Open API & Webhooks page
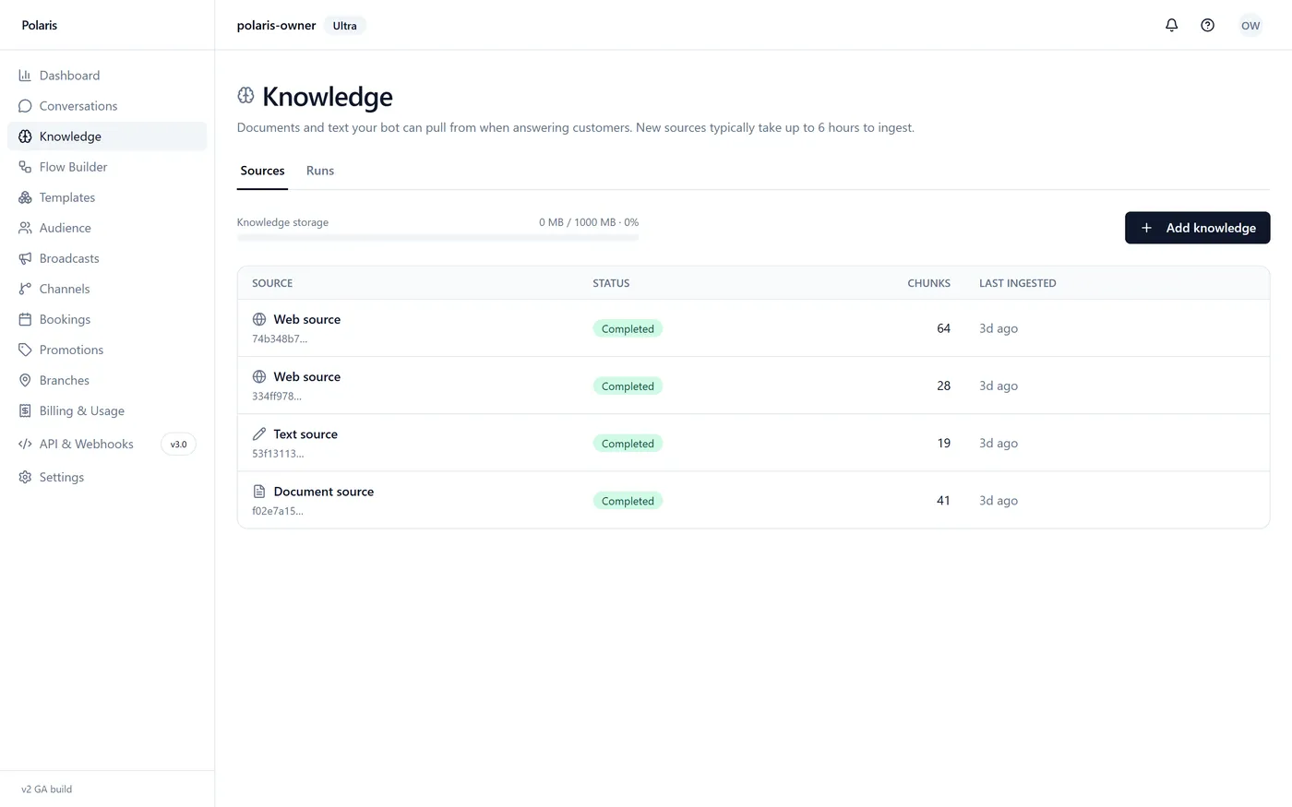Screen dimensions: 1292x807 (107, 444)
